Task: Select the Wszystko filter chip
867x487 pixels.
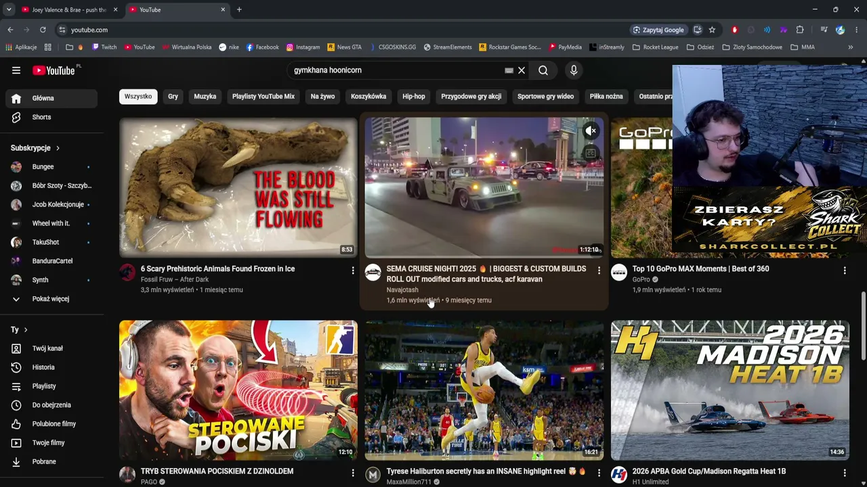Action: click(x=138, y=97)
